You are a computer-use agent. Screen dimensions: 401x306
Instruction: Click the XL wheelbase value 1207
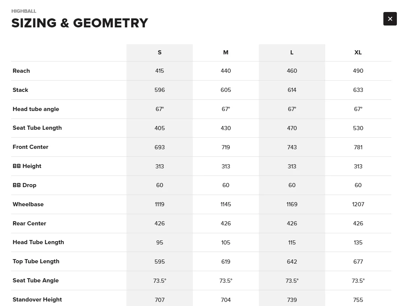click(358, 204)
